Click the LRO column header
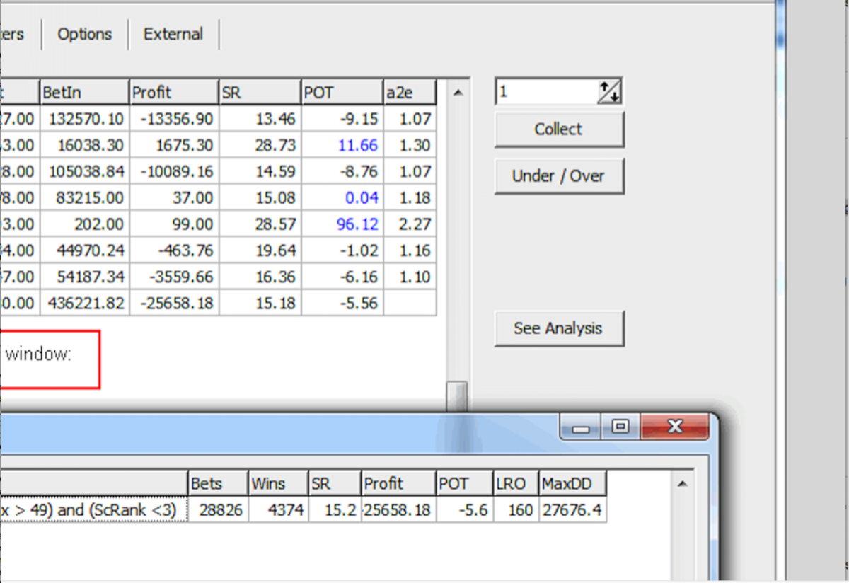Screen dimensions: 849x583 tap(515, 484)
